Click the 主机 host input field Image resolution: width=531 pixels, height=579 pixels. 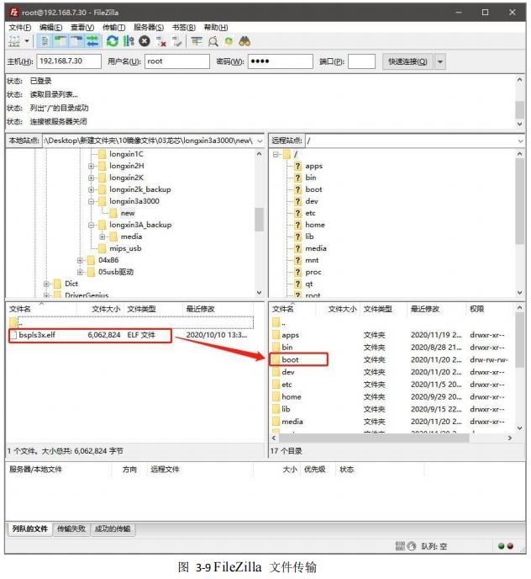point(69,61)
